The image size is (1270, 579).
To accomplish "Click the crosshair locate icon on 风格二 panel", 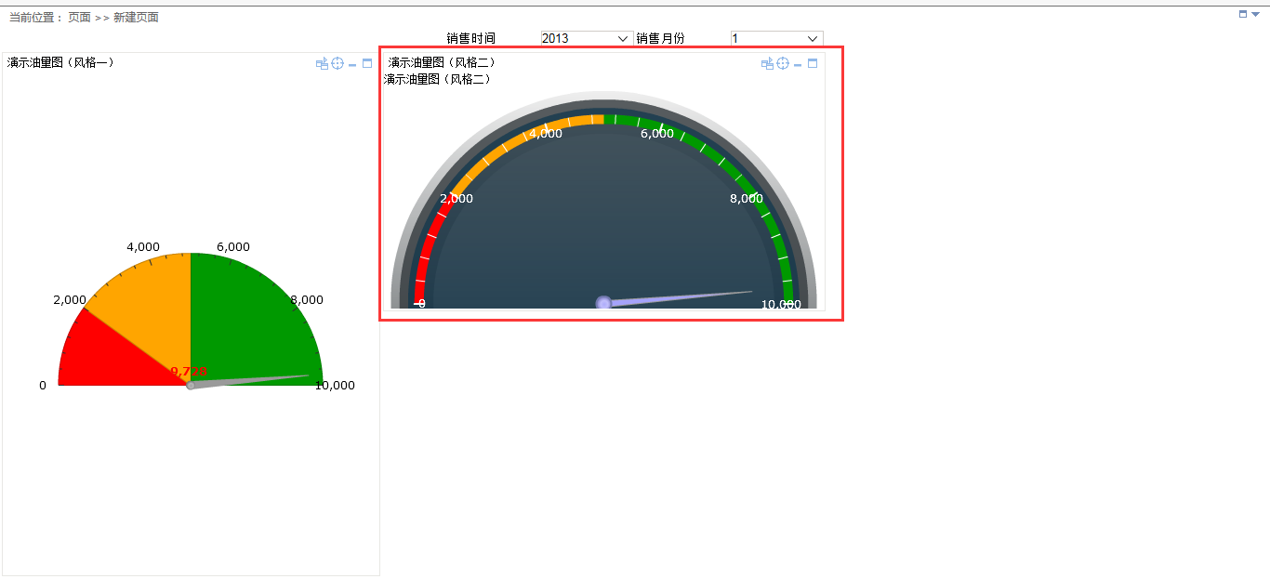I will pyautogui.click(x=783, y=64).
